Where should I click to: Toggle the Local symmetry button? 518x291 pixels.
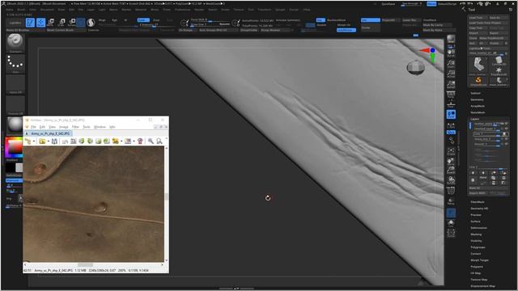(451, 115)
